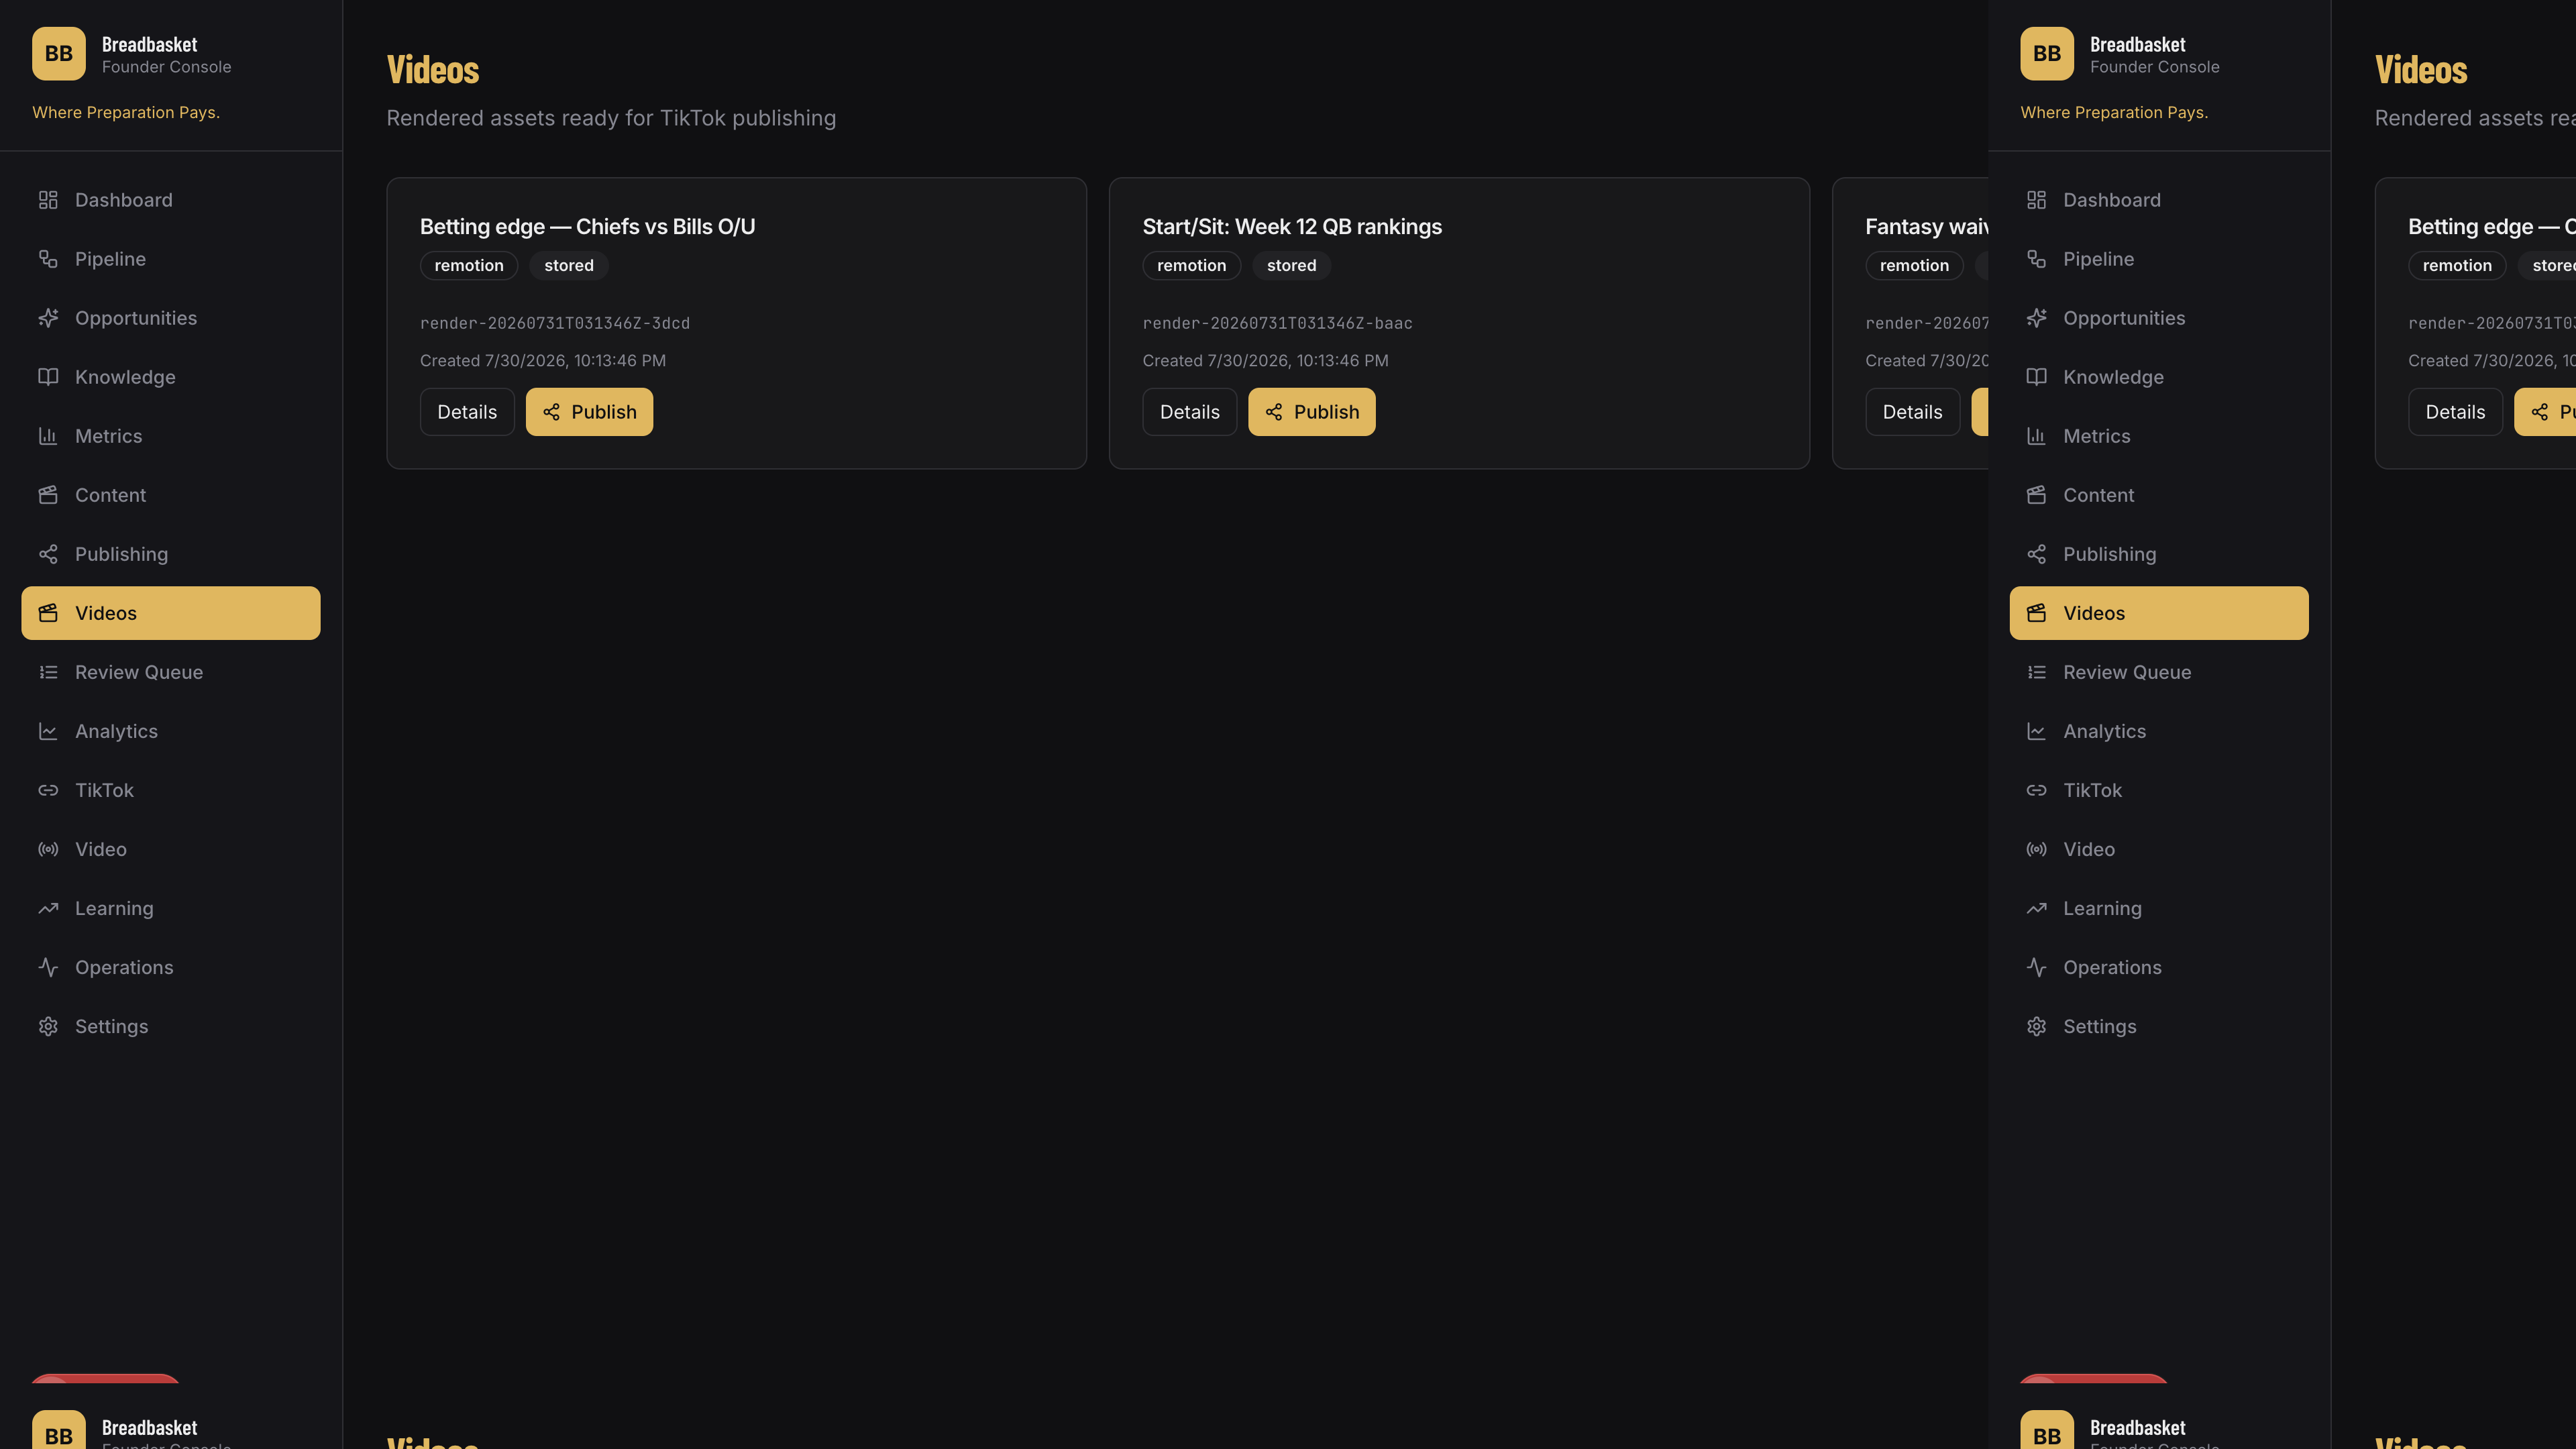
Task: Select highlighted Videos item in left-hand sidebar
Action: click(171, 613)
